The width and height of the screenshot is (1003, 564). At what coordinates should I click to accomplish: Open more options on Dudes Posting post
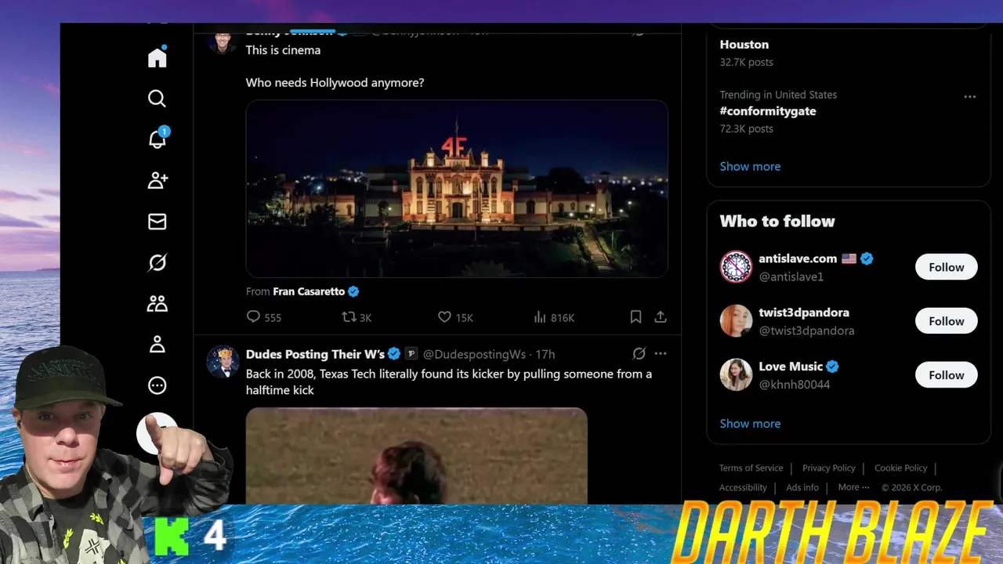tap(661, 354)
